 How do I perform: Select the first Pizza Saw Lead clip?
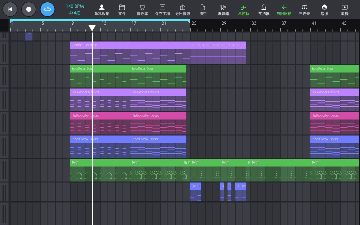click(x=100, y=147)
